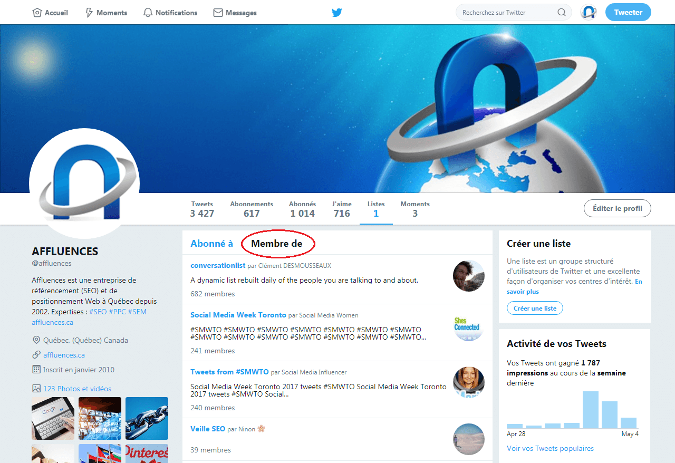Open the Notifications bell icon
Image resolution: width=675 pixels, height=463 pixels.
(148, 13)
